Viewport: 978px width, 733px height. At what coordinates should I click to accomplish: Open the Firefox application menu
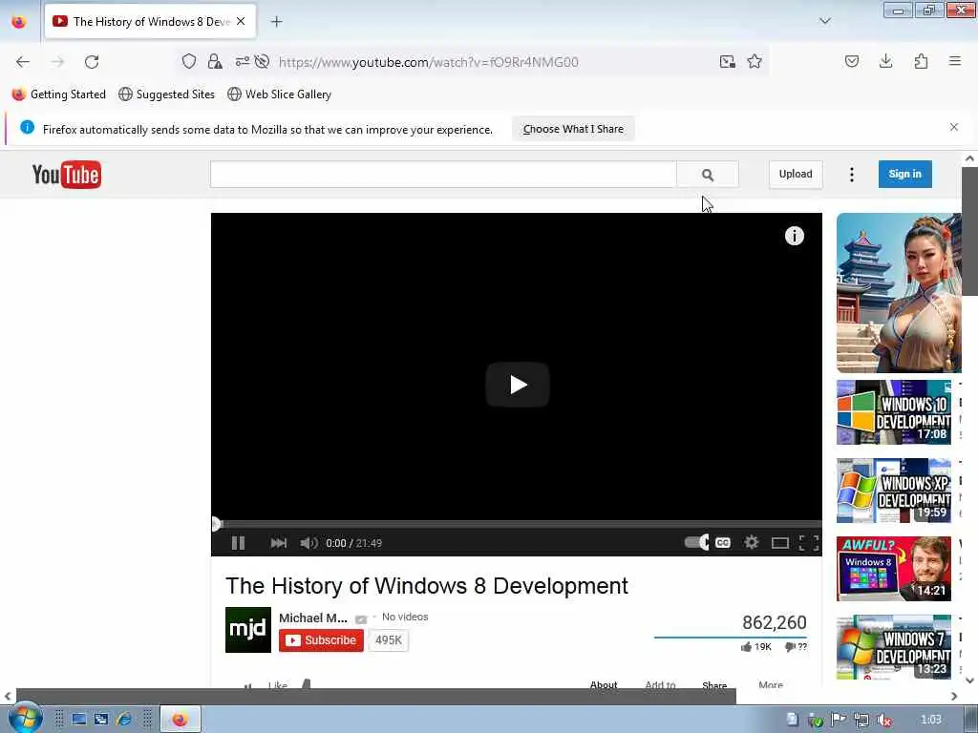click(955, 61)
